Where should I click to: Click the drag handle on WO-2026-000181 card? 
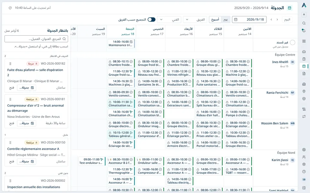(10, 99)
